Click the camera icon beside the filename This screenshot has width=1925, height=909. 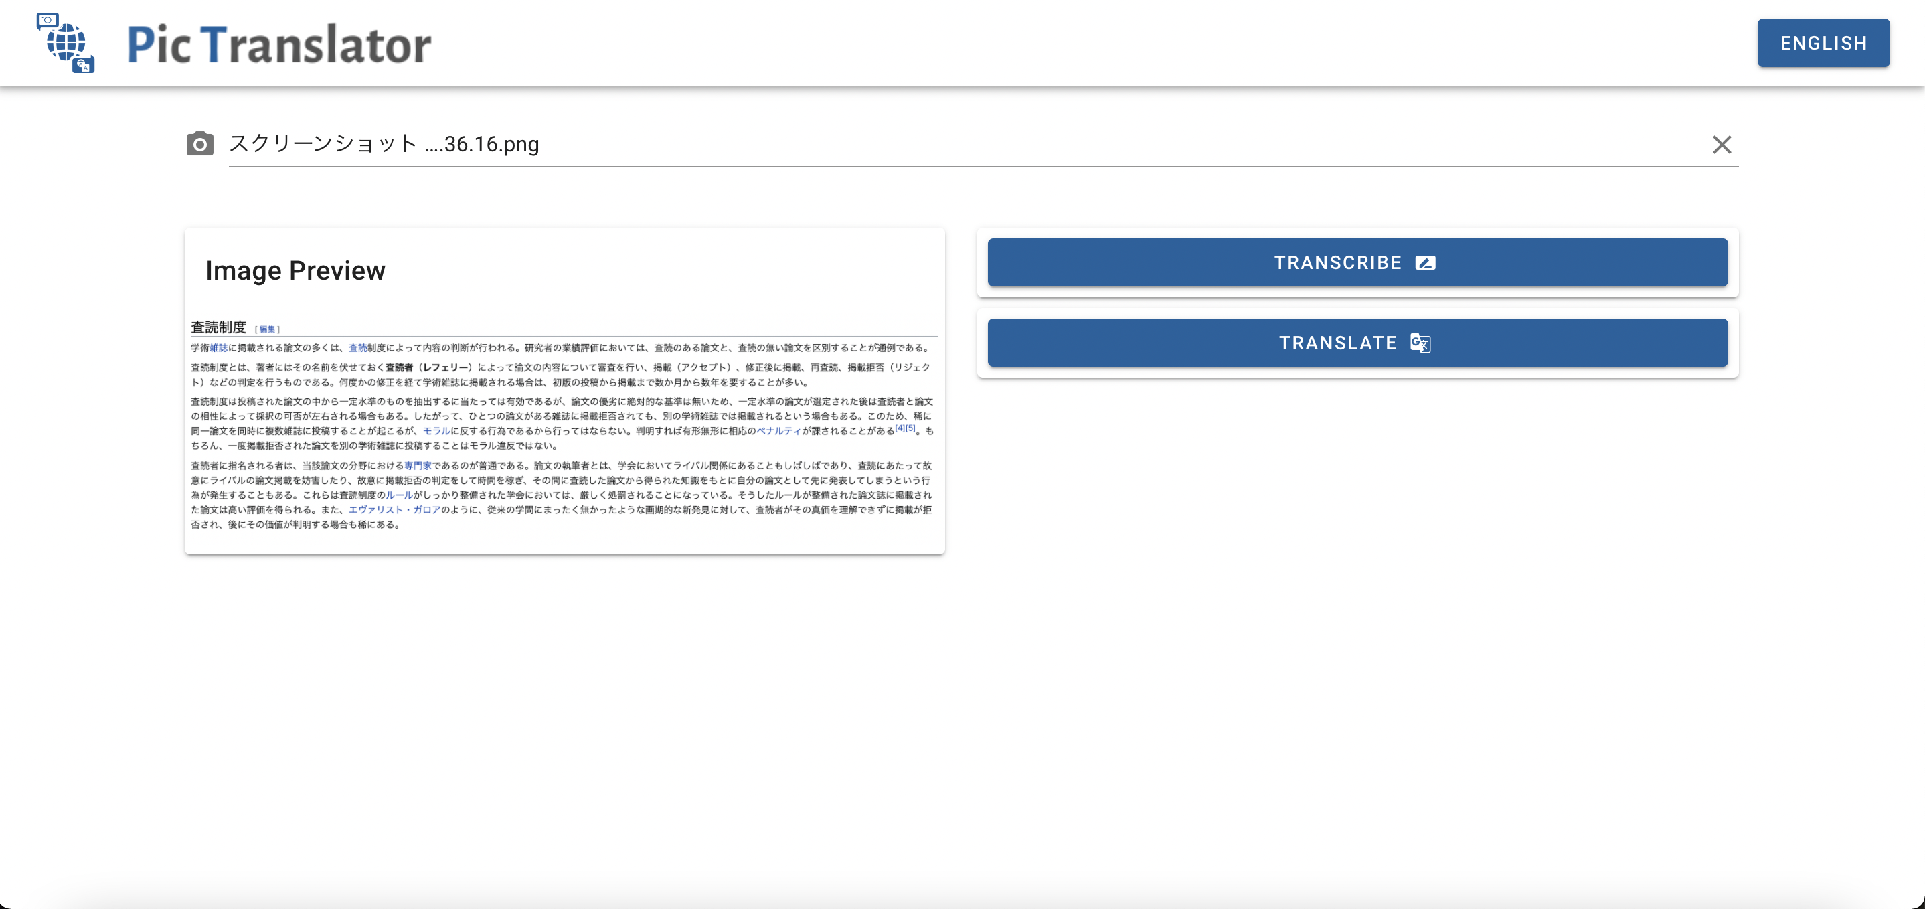199,143
